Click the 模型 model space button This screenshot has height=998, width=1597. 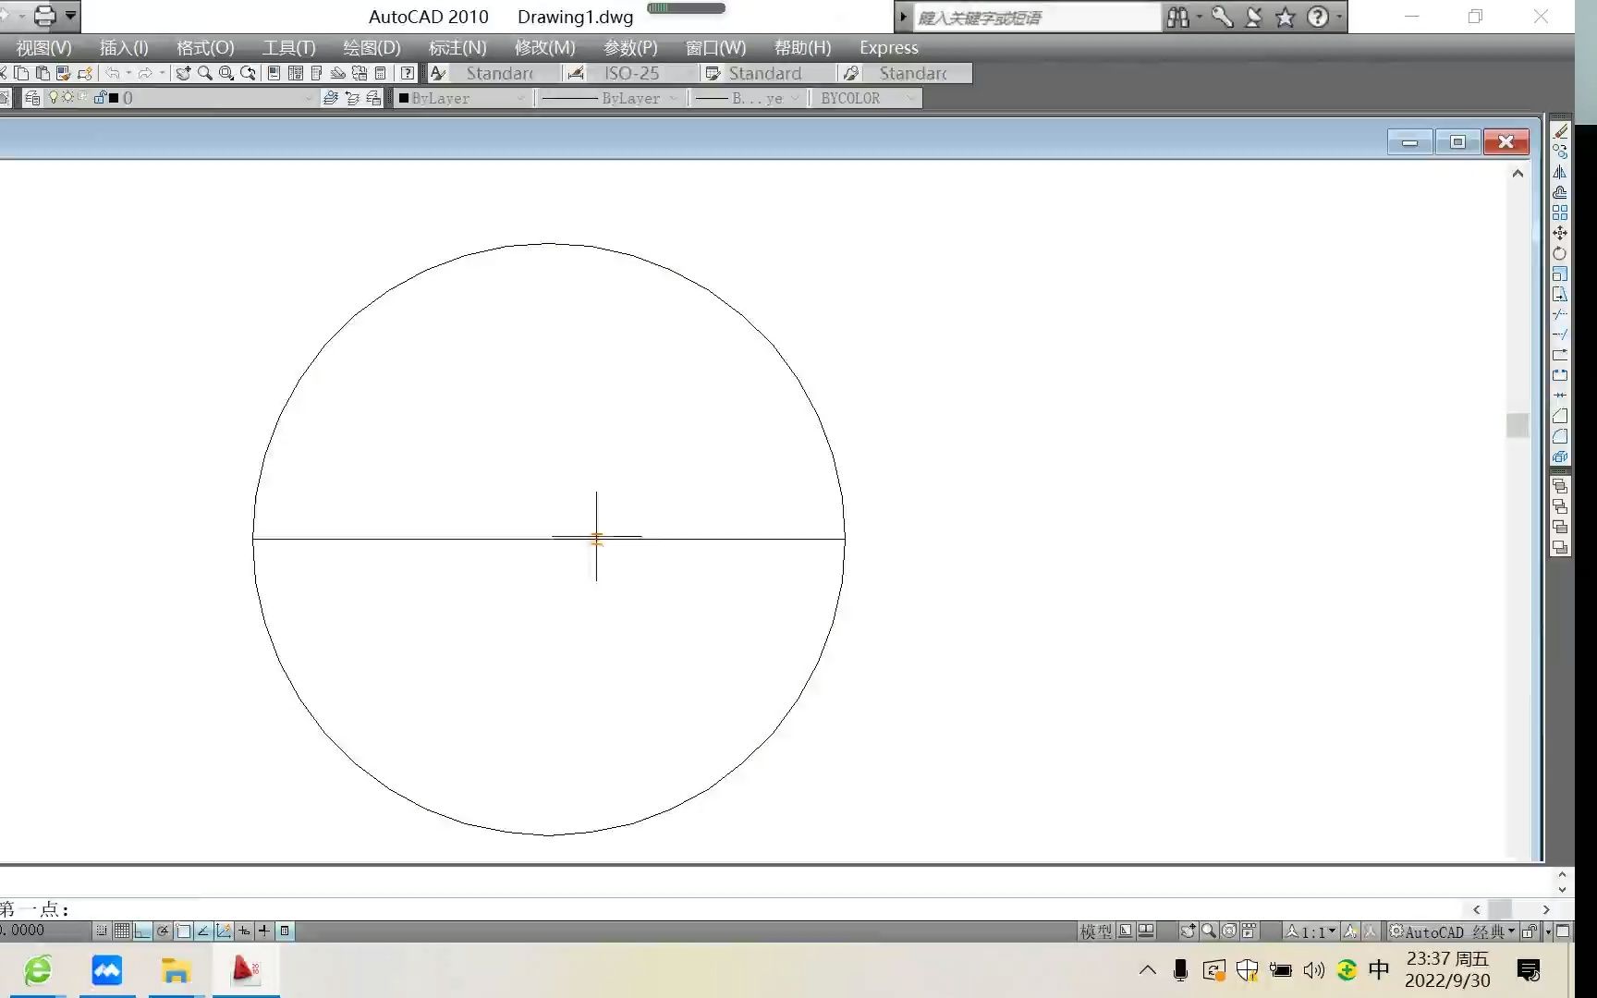1096,931
